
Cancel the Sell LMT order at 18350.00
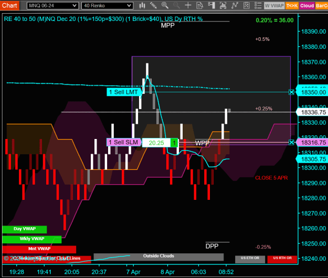291,92
